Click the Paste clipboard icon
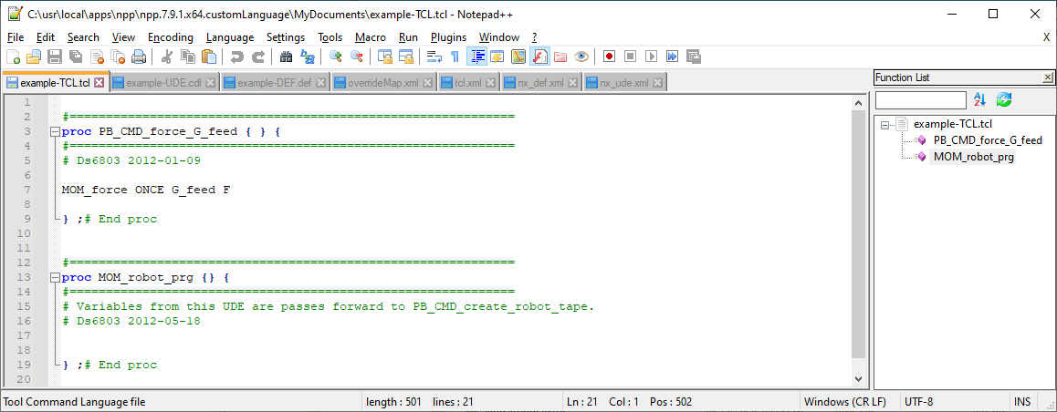The width and height of the screenshot is (1057, 412). click(209, 57)
